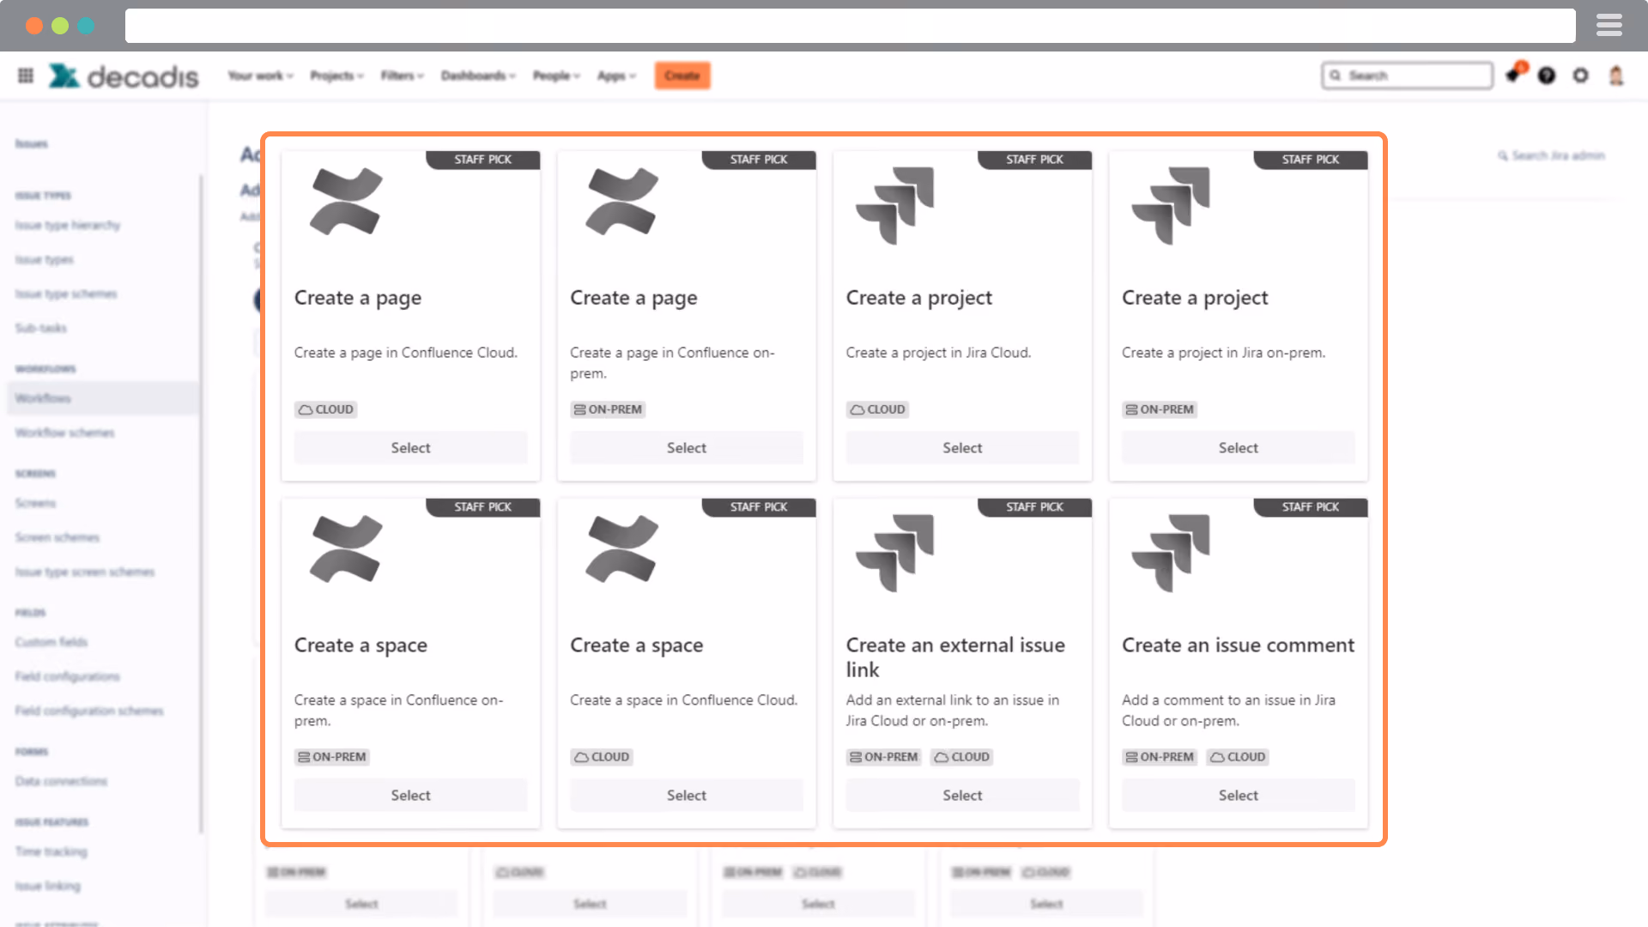Click Jira logo on issue comment card
This screenshot has height=927, width=1648.
coord(1171,554)
